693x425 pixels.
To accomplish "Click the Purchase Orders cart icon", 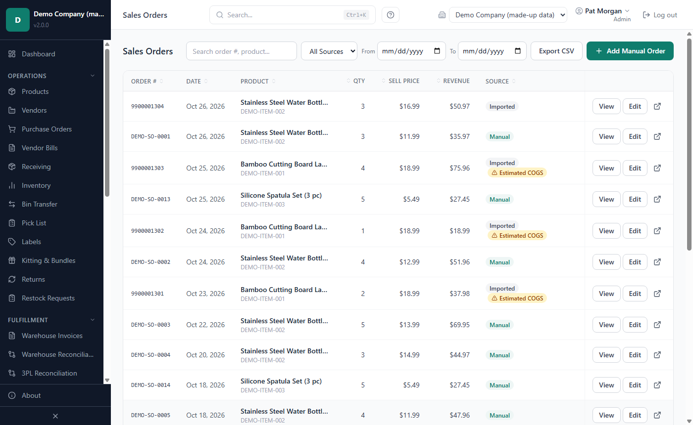I will 12,129.
